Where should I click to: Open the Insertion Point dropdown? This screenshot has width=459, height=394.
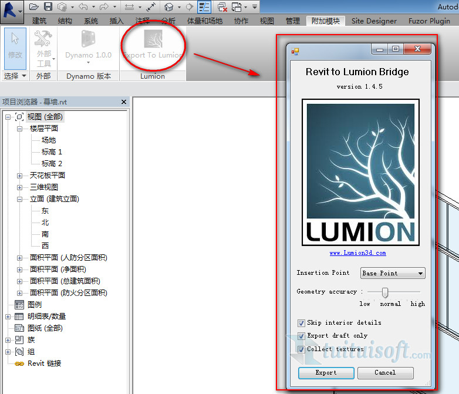coord(393,273)
